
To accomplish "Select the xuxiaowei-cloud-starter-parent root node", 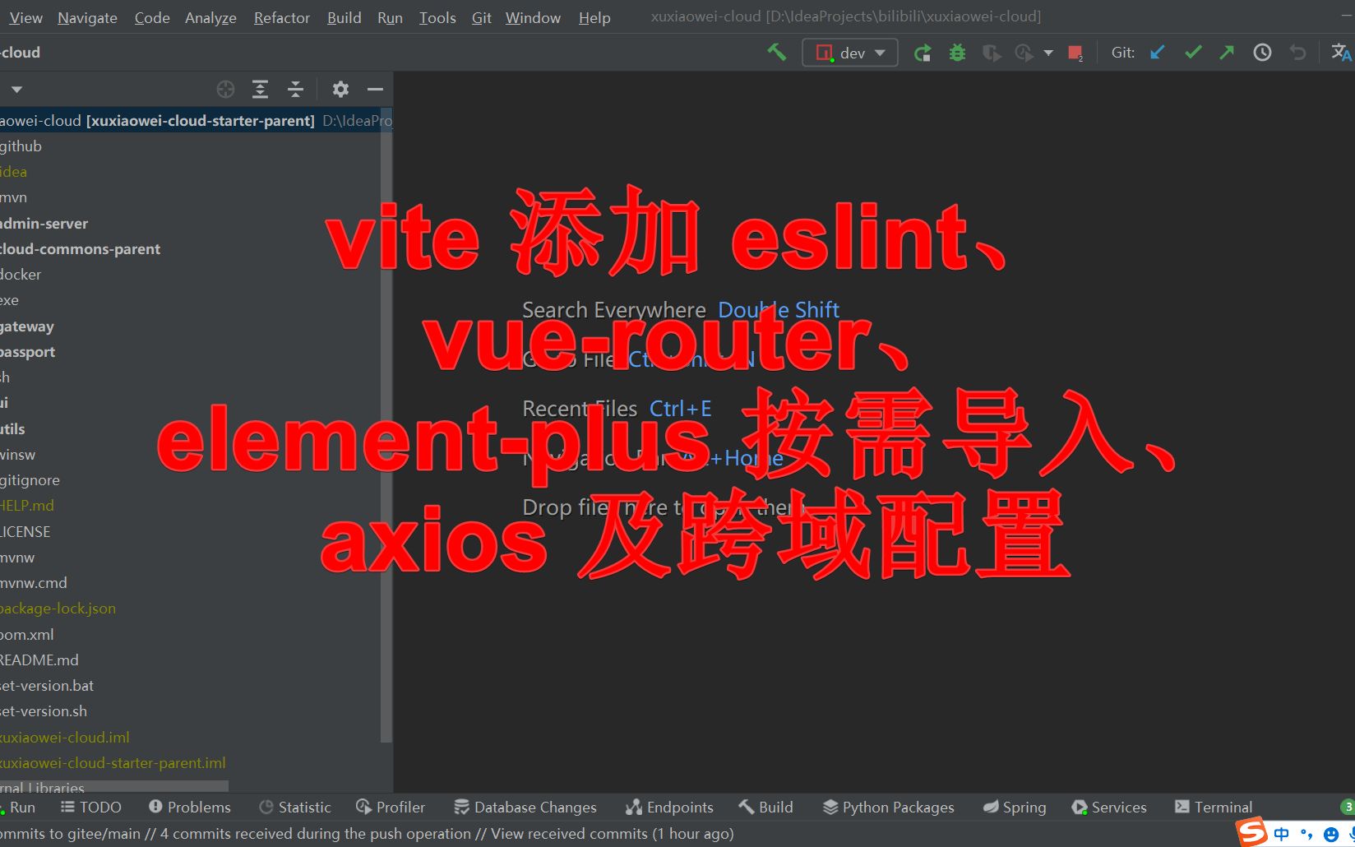I will pos(196,120).
